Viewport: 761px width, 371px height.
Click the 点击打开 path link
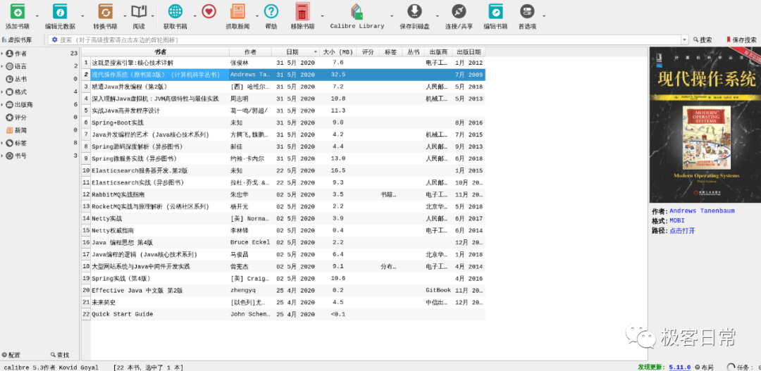pos(682,231)
